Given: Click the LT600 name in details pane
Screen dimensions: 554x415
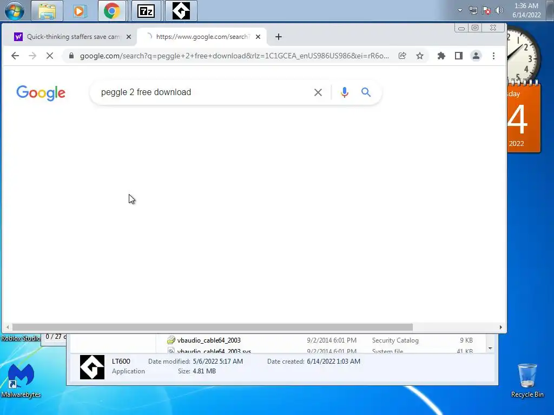Looking at the screenshot, I should (x=121, y=362).
